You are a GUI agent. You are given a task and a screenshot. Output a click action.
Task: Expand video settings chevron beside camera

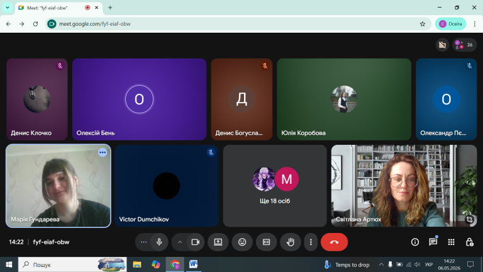pyautogui.click(x=180, y=242)
